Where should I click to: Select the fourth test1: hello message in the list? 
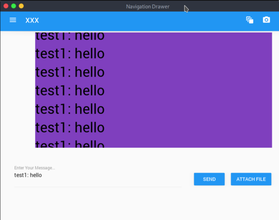pos(70,90)
